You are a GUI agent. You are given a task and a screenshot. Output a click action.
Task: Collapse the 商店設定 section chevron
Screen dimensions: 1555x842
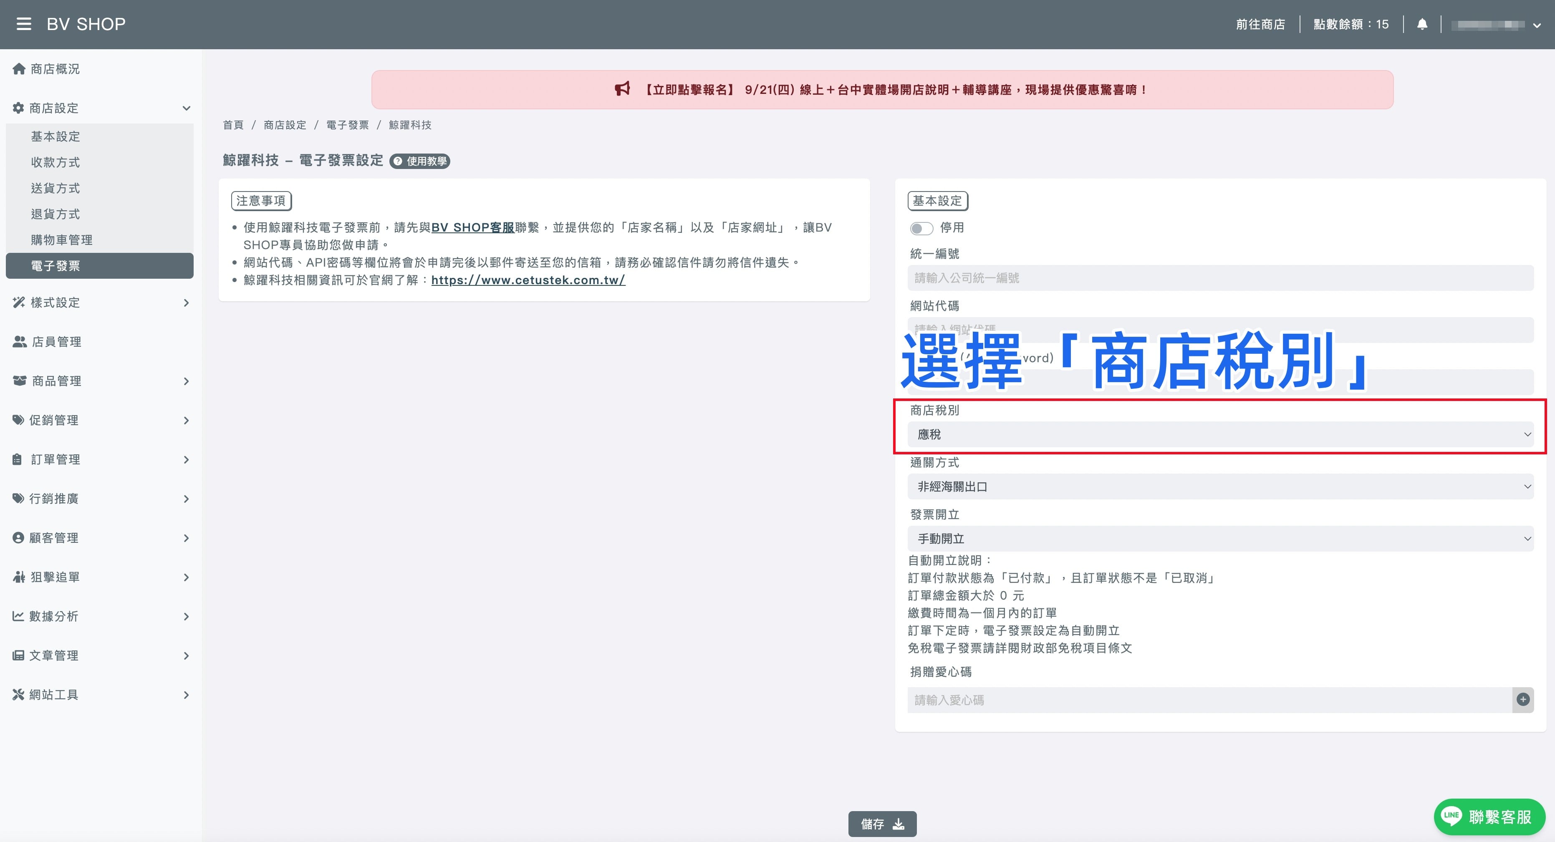pyautogui.click(x=187, y=108)
